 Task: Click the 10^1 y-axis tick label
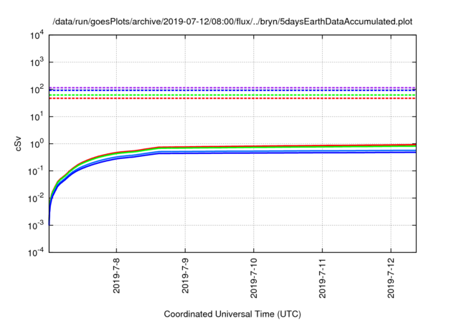pyautogui.click(x=37, y=117)
